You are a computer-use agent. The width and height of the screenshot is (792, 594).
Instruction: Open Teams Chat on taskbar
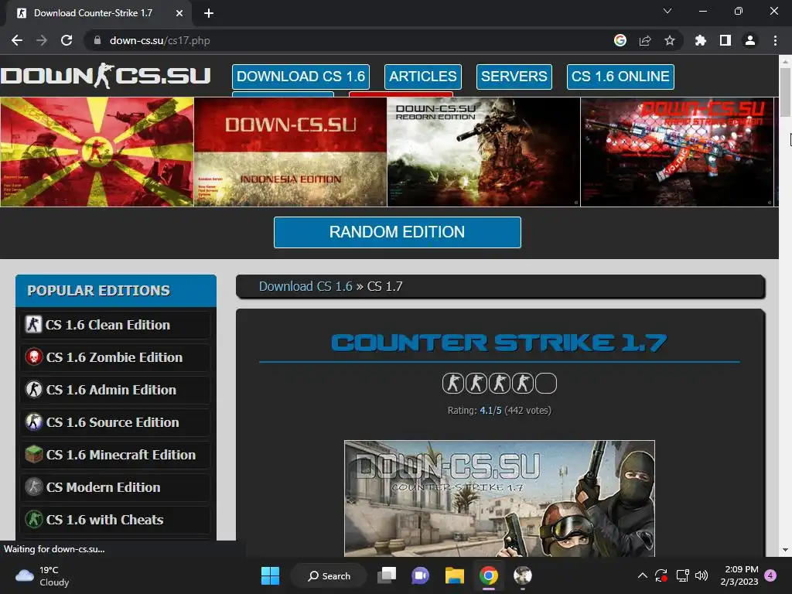click(420, 575)
